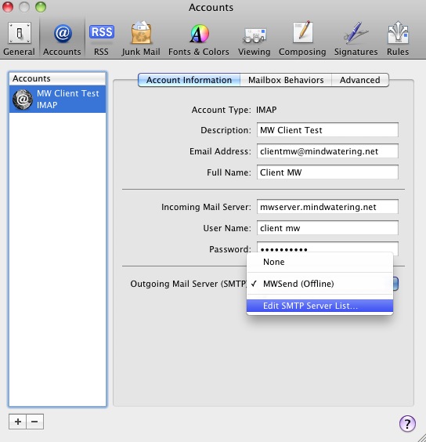This screenshot has height=442, width=426.
Task: Switch to the Mailbox Behaviors tab
Action: (286, 80)
